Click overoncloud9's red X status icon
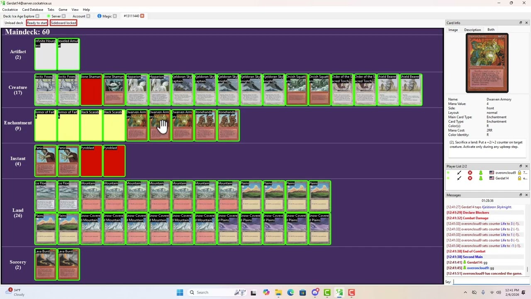The image size is (531, 299). [470, 173]
